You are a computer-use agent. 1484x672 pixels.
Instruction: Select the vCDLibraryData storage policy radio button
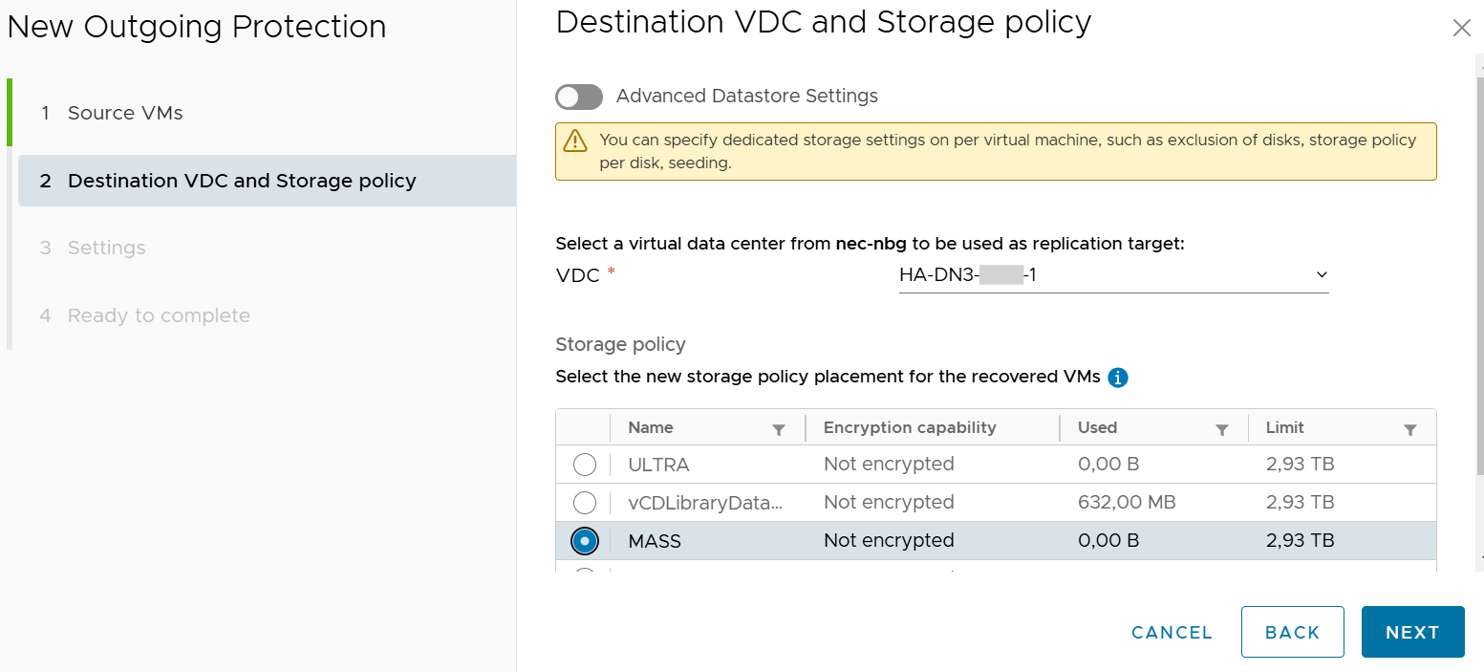[x=584, y=503]
